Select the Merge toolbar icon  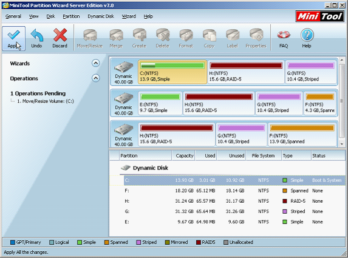click(116, 39)
